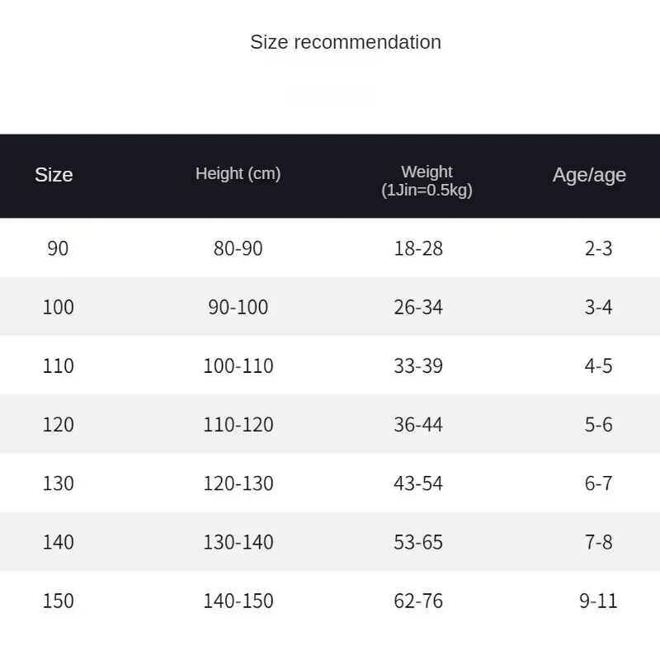Select size 150 in the table
Screen dimensions: 660x660
point(58,601)
